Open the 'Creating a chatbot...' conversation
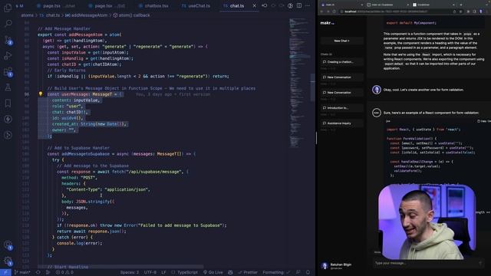 coord(341,62)
